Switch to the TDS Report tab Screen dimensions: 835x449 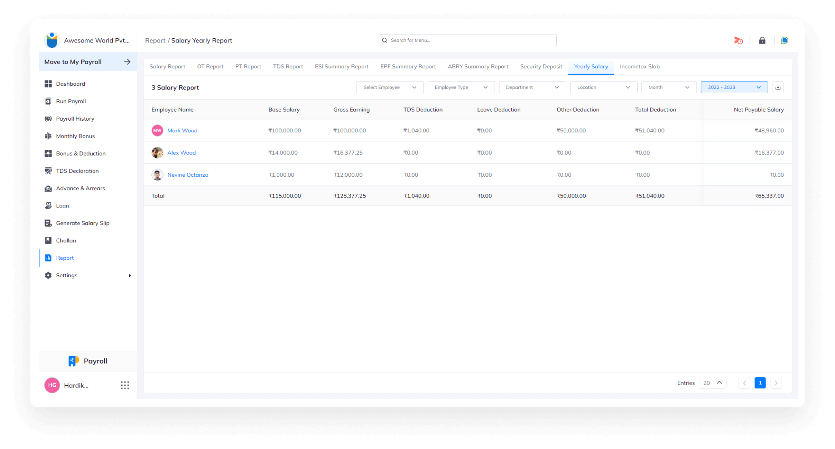point(287,66)
